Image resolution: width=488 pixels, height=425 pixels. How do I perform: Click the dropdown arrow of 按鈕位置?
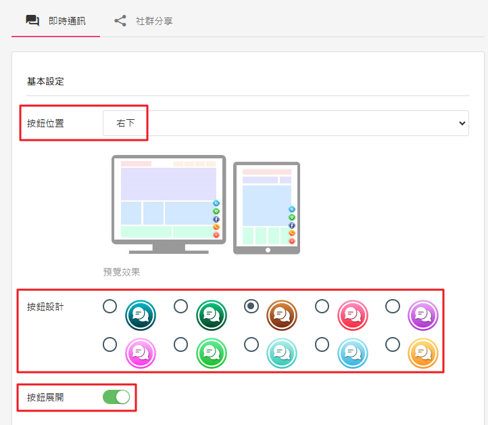coord(462,123)
